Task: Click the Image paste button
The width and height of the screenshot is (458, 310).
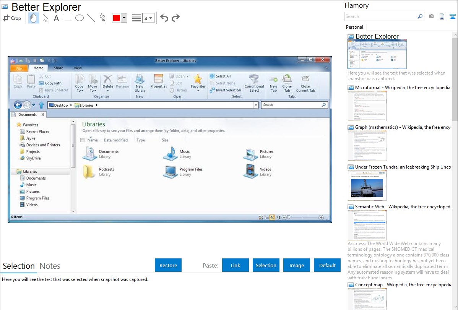Action: pos(296,265)
